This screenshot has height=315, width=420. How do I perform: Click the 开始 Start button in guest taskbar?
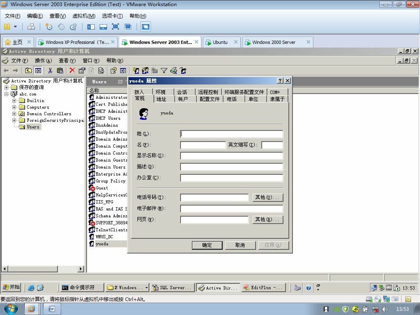11,288
